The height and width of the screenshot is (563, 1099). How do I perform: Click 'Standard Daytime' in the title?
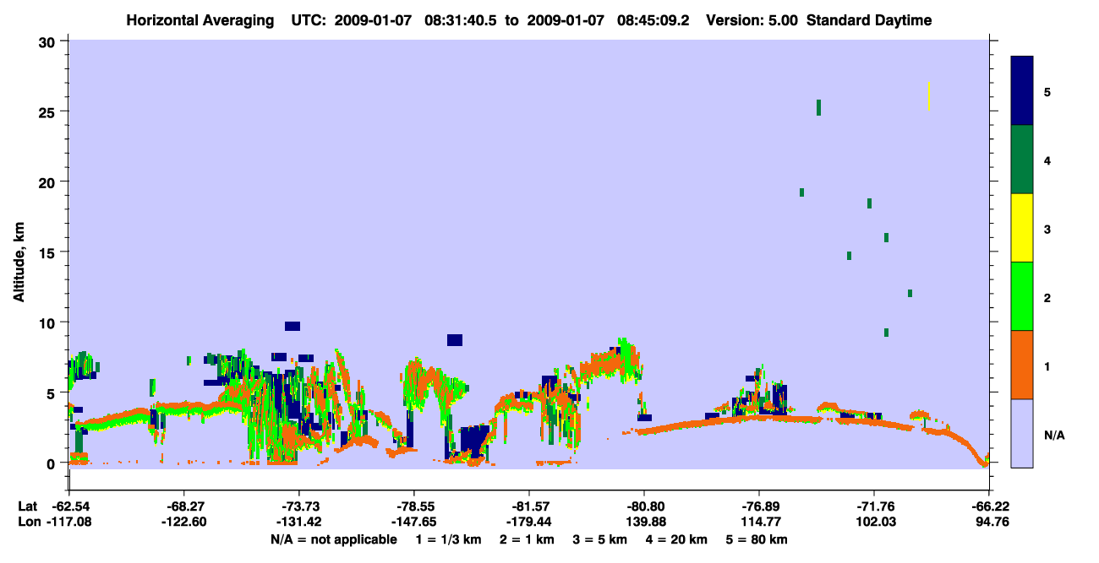[x=869, y=20]
